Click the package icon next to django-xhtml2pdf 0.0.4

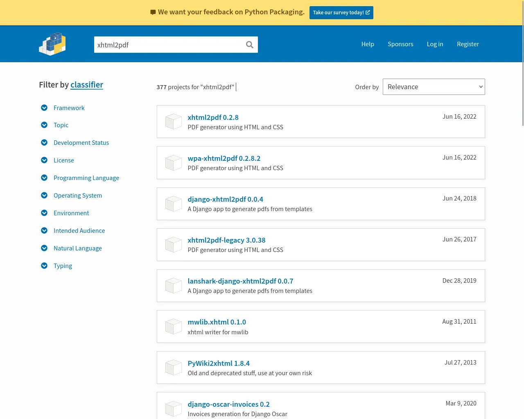tap(173, 204)
